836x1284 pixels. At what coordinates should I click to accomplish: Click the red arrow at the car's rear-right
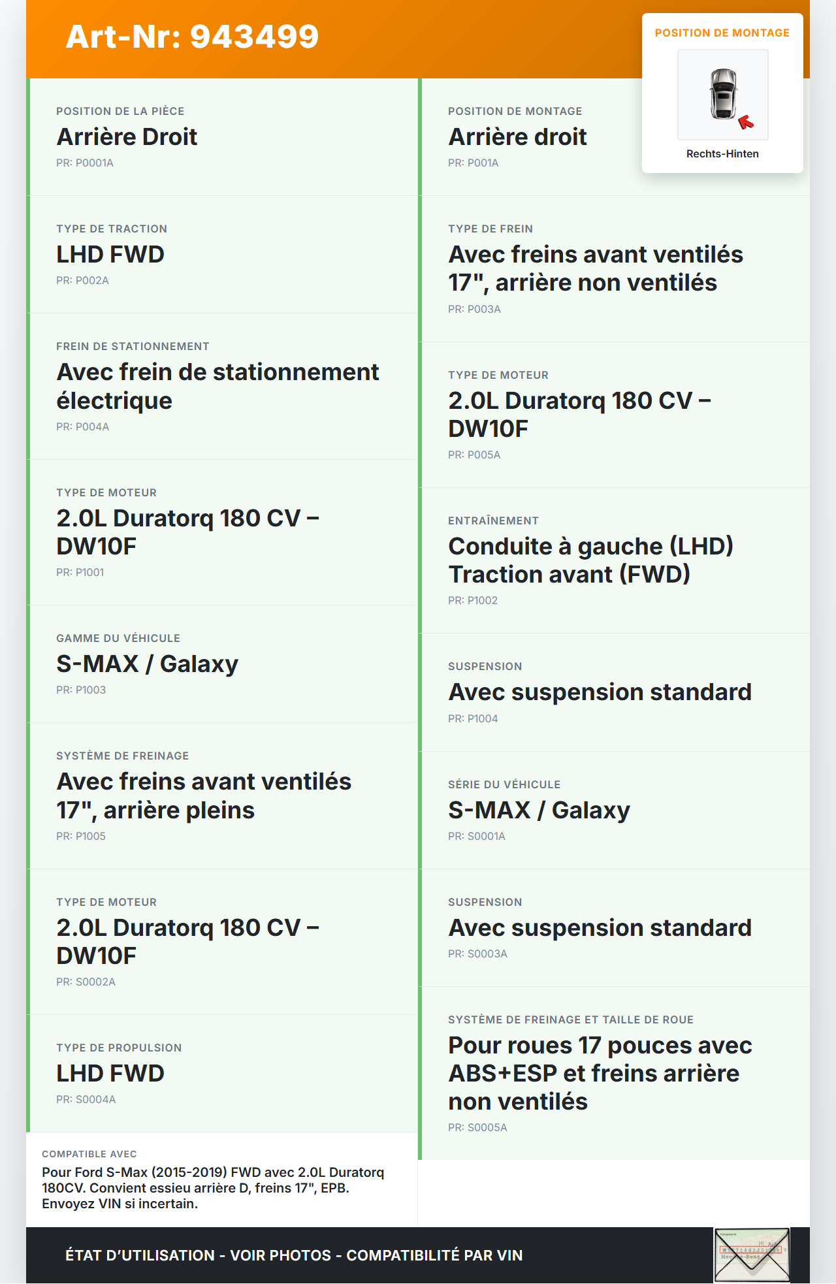(x=745, y=122)
